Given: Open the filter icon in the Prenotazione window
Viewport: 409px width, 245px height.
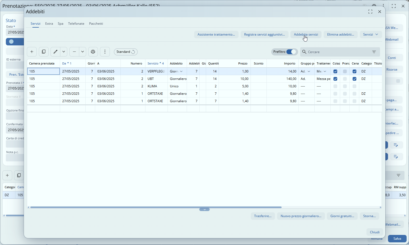Looking at the screenshot, I should pyautogui.click(x=398, y=175).
